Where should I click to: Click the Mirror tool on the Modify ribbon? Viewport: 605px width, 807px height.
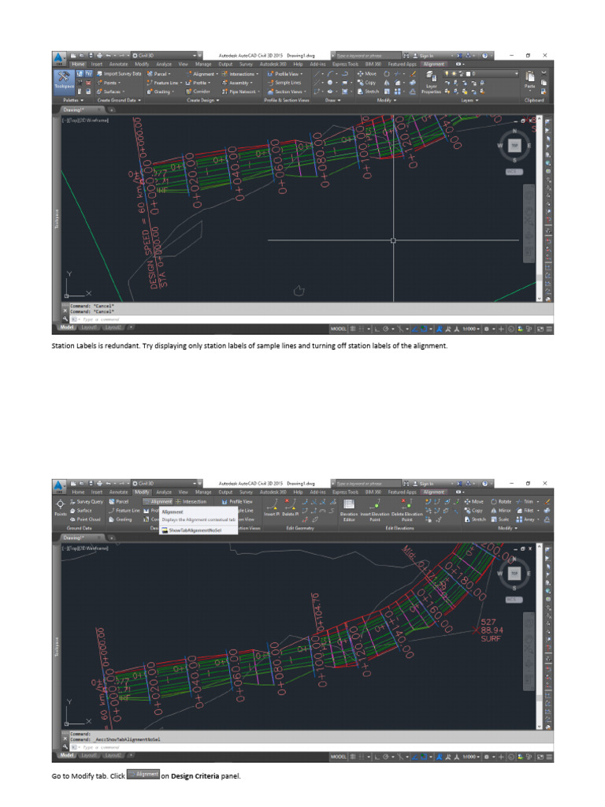point(500,511)
